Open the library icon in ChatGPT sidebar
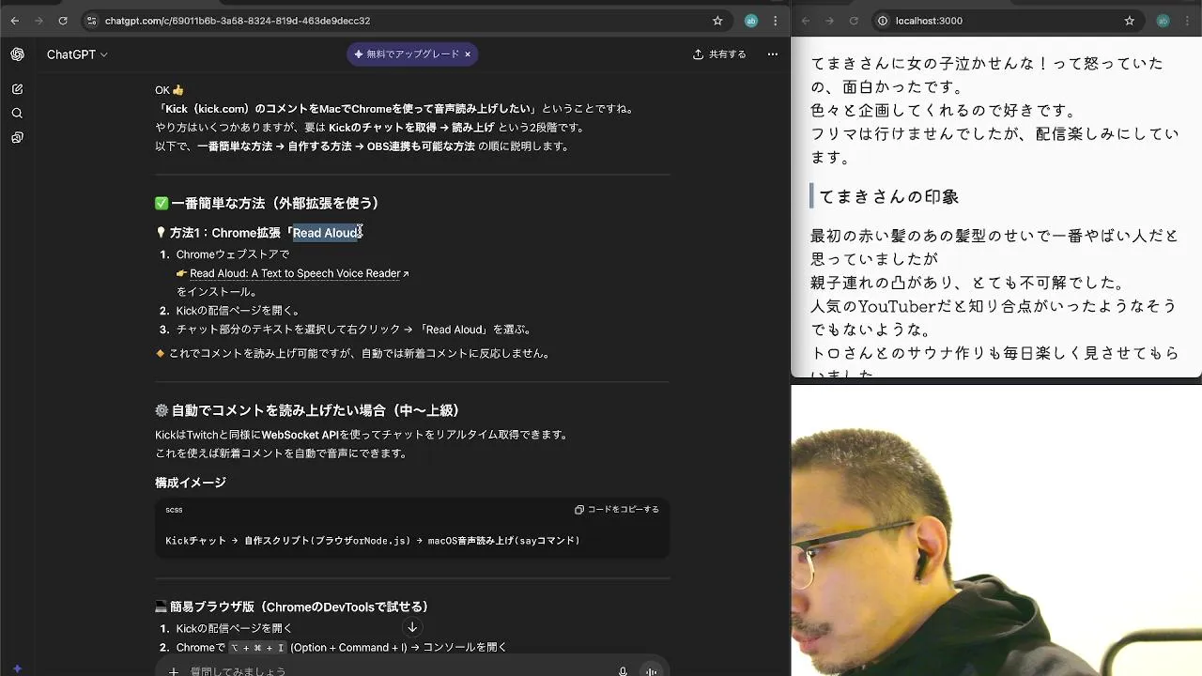This screenshot has height=676, width=1202. [x=17, y=138]
